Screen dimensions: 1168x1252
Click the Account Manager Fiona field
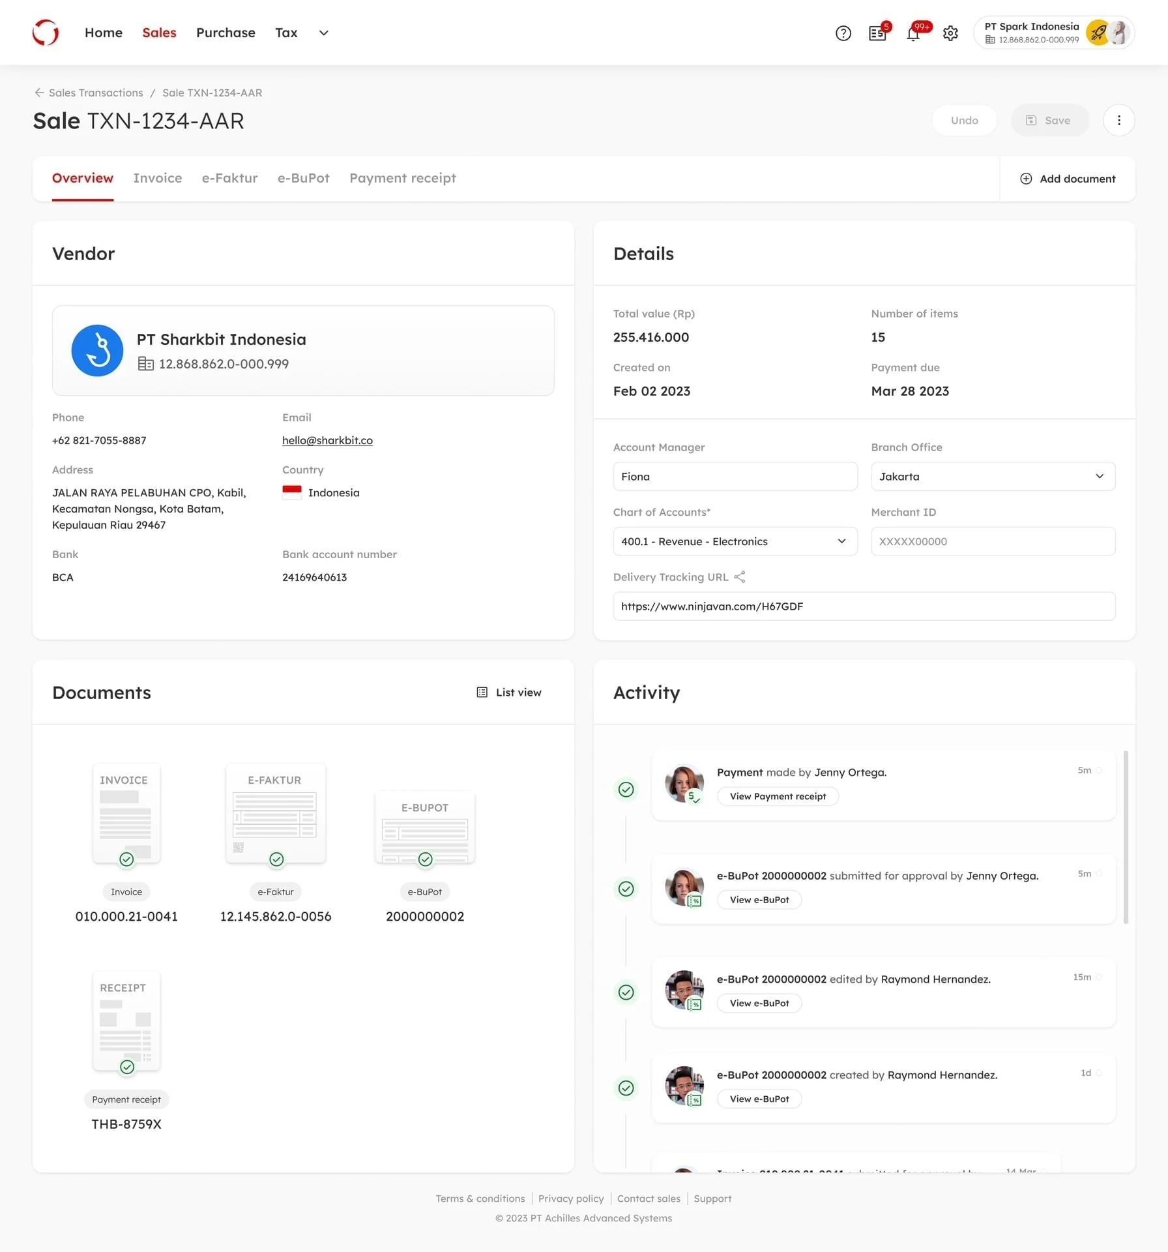point(735,477)
